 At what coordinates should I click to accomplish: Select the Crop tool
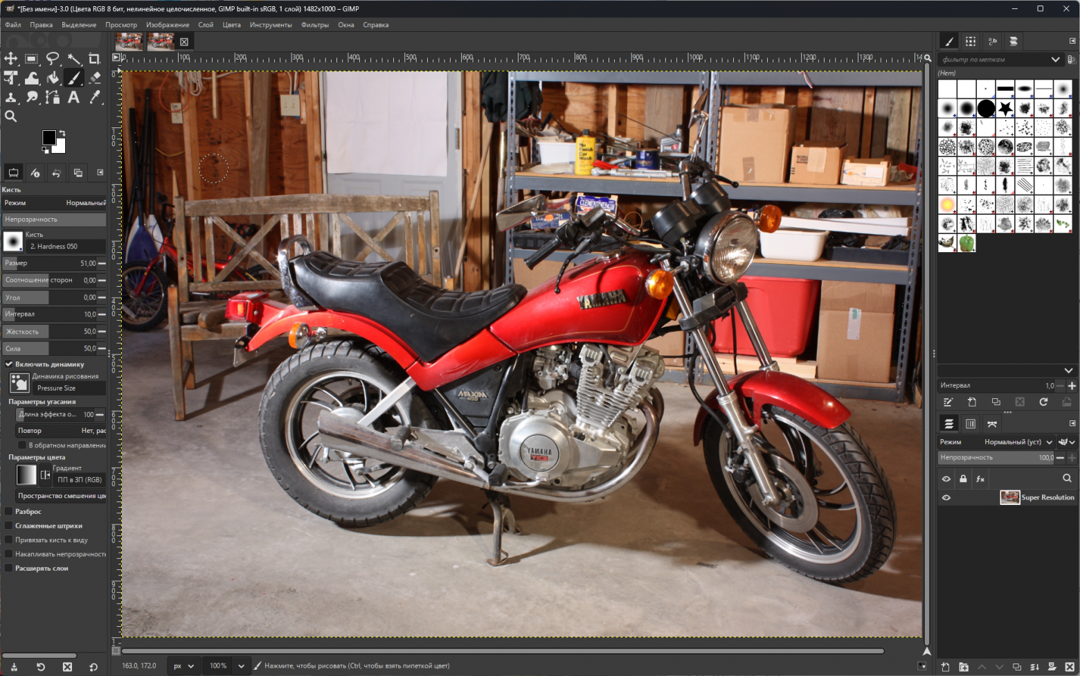coord(95,59)
